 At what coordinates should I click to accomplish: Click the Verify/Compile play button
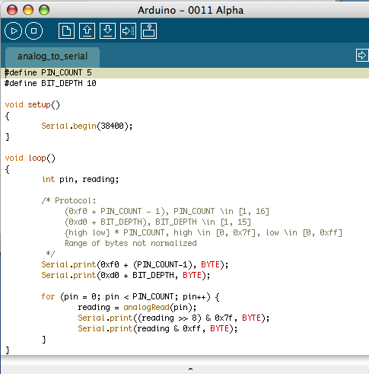(x=13, y=30)
